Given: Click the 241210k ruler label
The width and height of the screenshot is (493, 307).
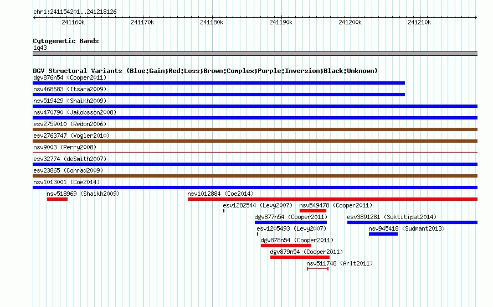Looking at the screenshot, I should (x=419, y=22).
